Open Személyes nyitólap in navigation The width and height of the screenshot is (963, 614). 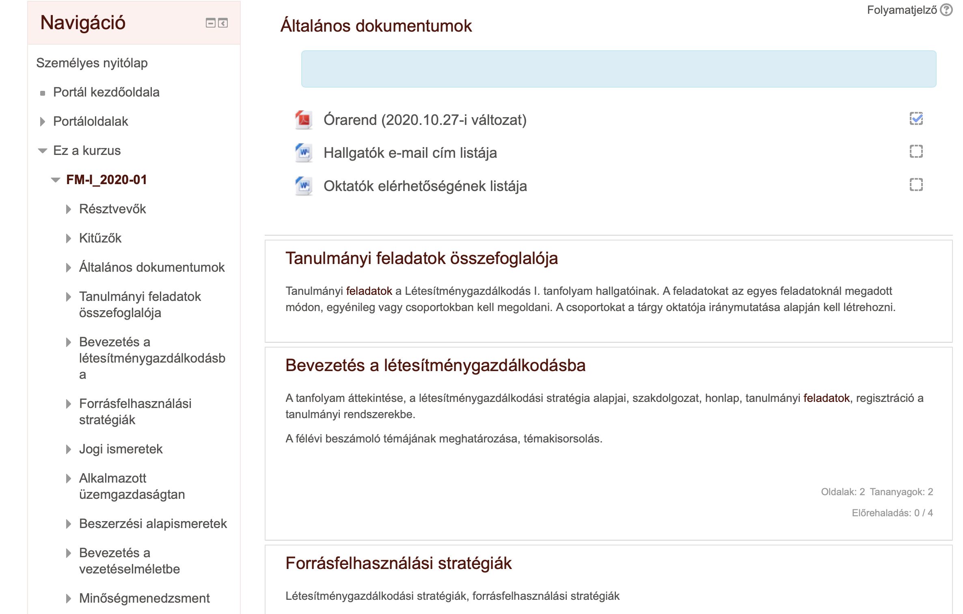(x=92, y=63)
